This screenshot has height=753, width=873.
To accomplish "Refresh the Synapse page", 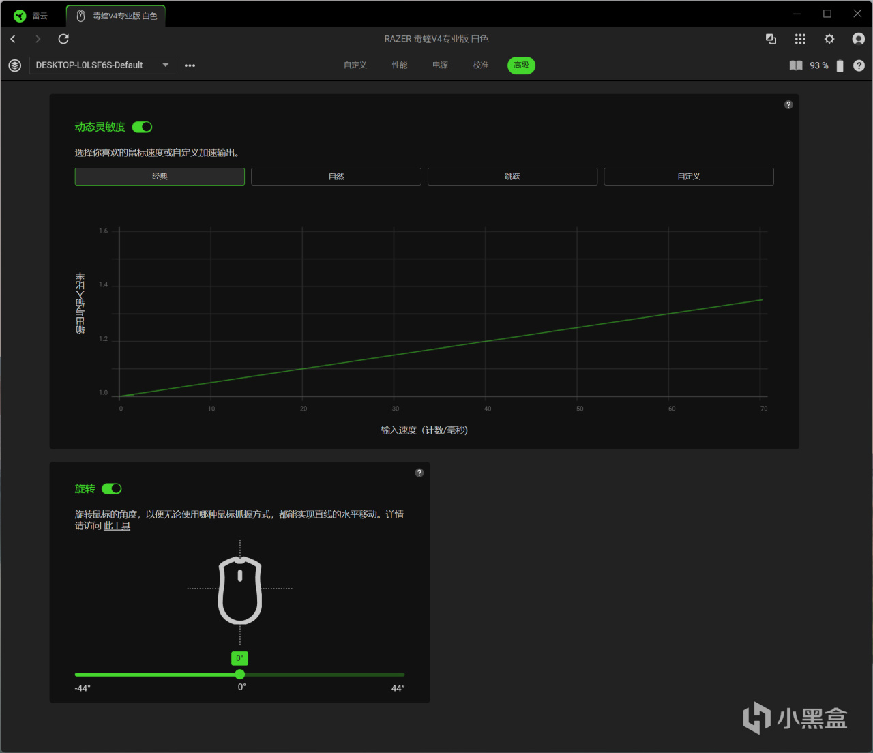I will tap(63, 39).
